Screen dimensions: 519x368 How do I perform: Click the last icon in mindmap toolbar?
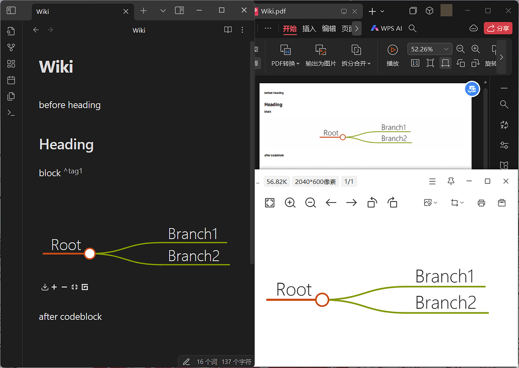(85, 287)
